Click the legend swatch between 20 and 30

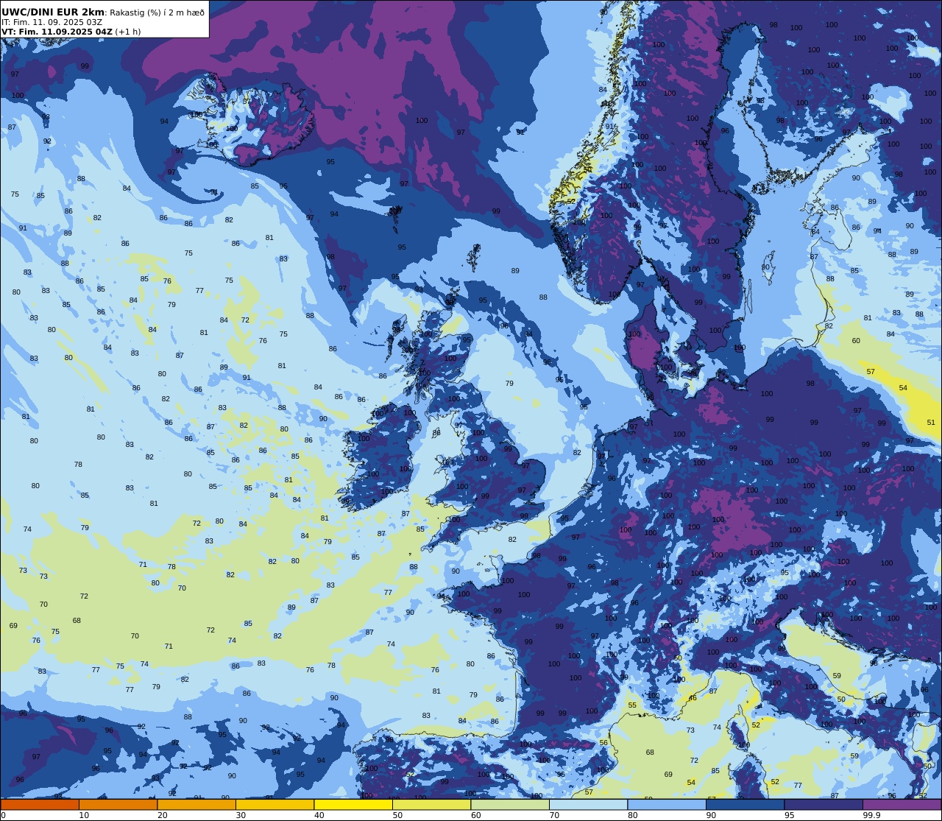pyautogui.click(x=196, y=804)
